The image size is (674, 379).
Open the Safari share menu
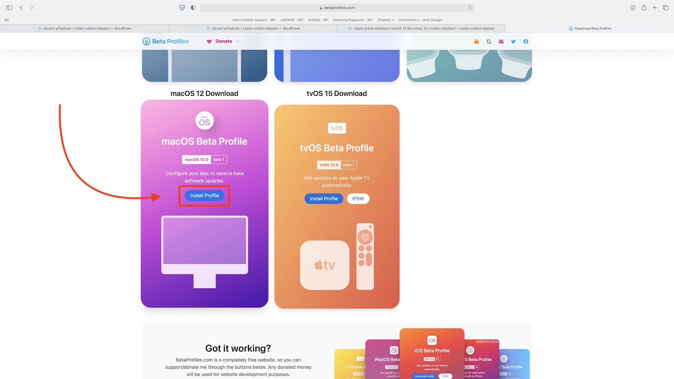pos(644,8)
